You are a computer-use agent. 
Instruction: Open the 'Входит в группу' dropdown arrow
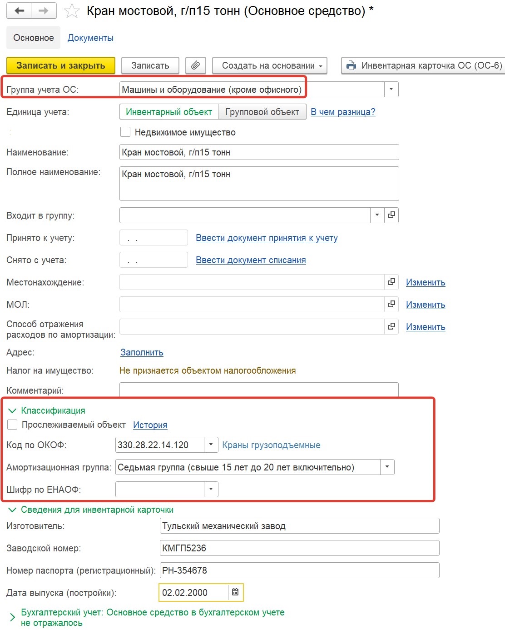377,215
